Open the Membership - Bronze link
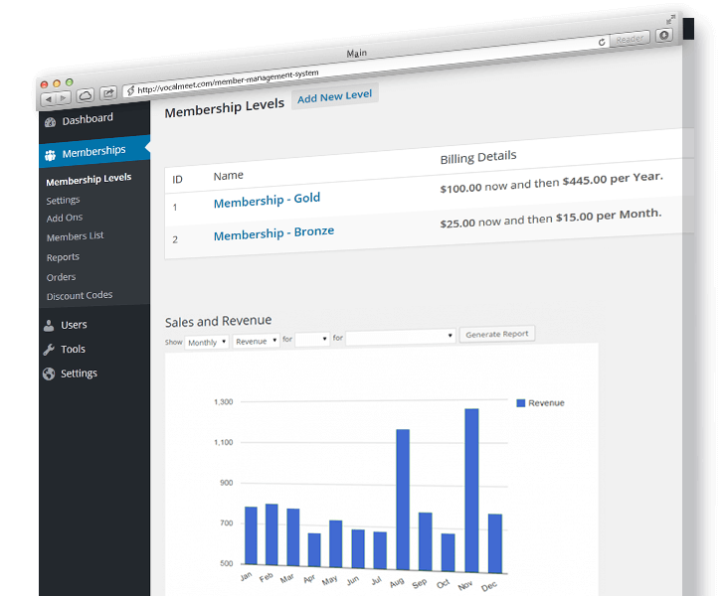The width and height of the screenshot is (727, 596). pos(273,232)
